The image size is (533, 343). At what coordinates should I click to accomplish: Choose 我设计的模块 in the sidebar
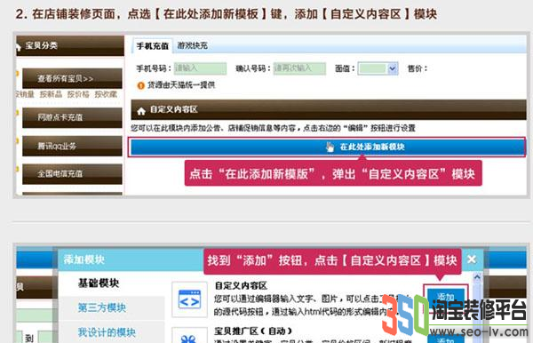[x=107, y=332]
